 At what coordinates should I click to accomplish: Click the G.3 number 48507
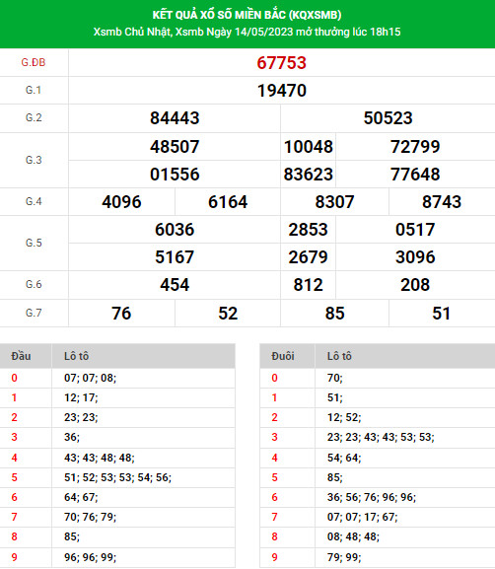click(175, 147)
